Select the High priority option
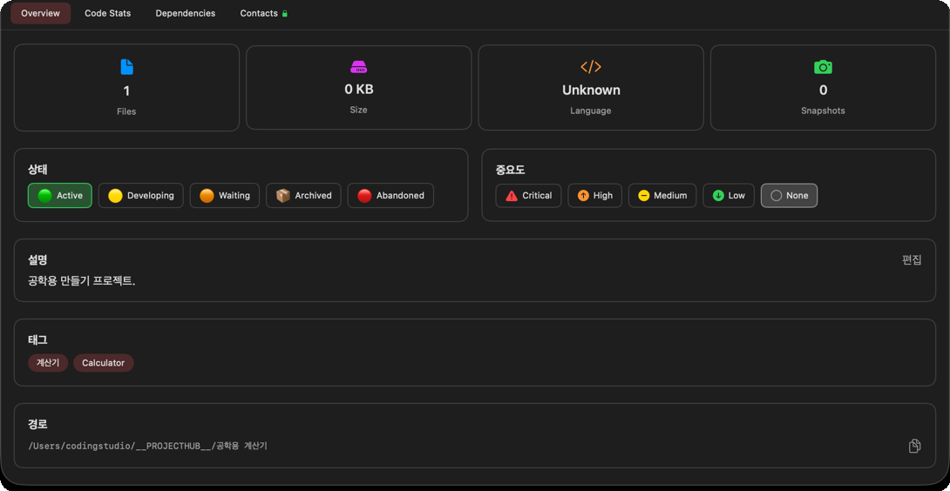 pos(595,196)
